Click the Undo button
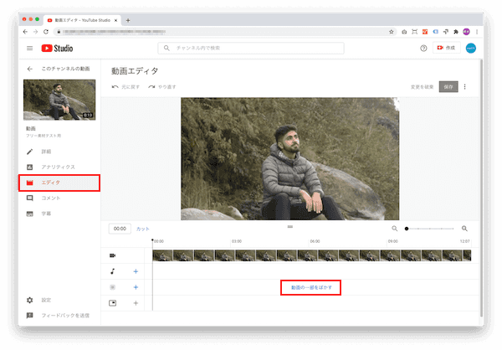The height and width of the screenshot is (350, 502). coord(125,87)
